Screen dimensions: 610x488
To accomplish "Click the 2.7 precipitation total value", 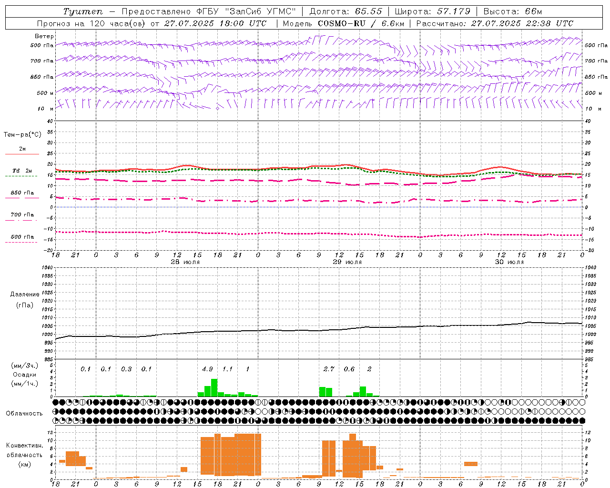I will pos(329,369).
